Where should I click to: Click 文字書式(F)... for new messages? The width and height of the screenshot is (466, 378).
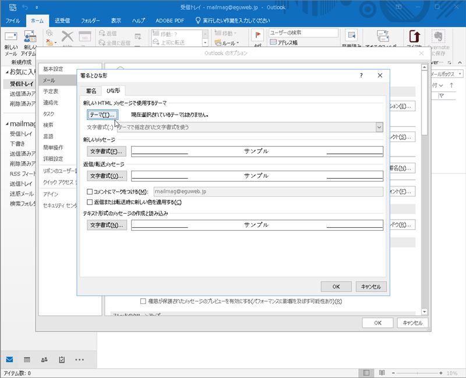pyautogui.click(x=107, y=151)
